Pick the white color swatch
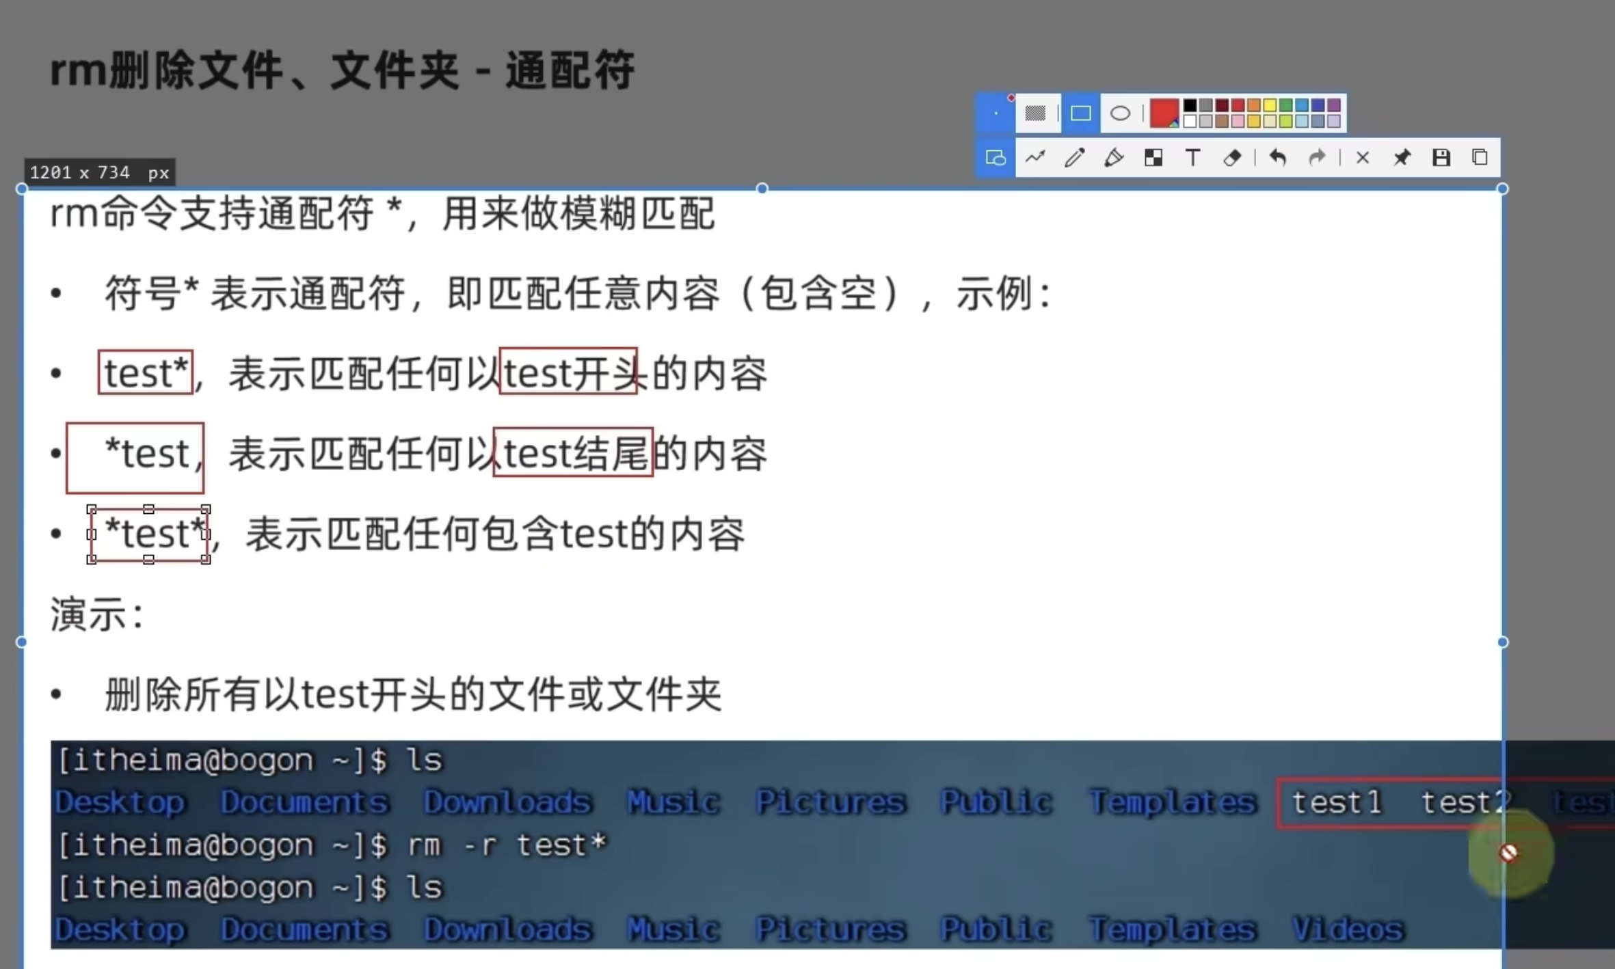The width and height of the screenshot is (1615, 969). pos(1190,121)
